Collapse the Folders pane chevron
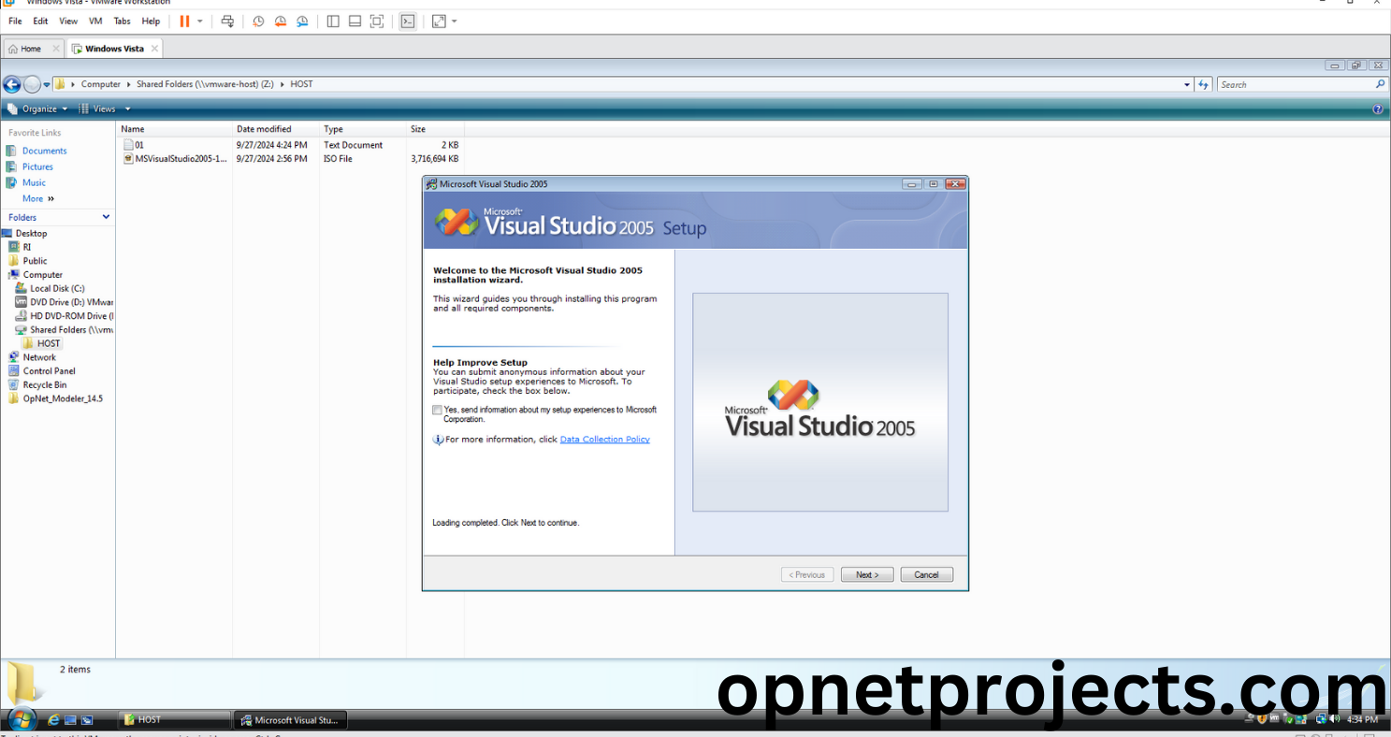This screenshot has width=1391, height=737. (106, 217)
